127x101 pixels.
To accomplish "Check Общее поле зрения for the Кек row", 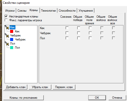I will (x=90, y=28).
